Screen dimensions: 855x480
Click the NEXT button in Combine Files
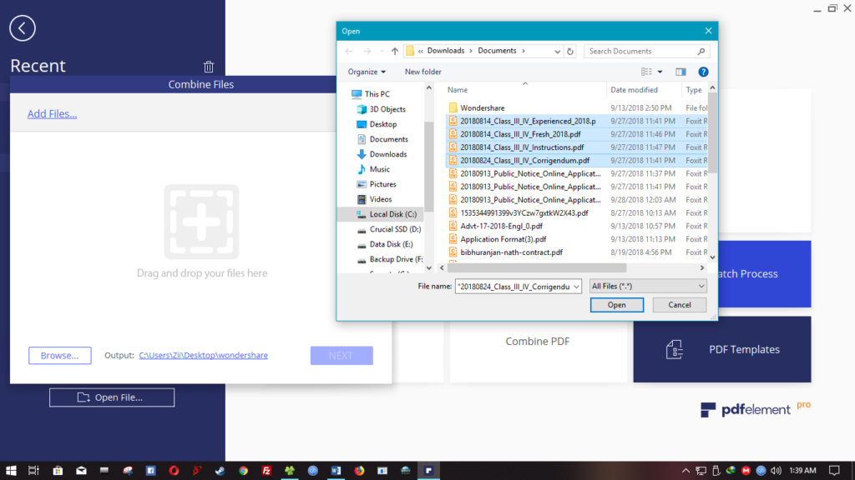click(341, 355)
